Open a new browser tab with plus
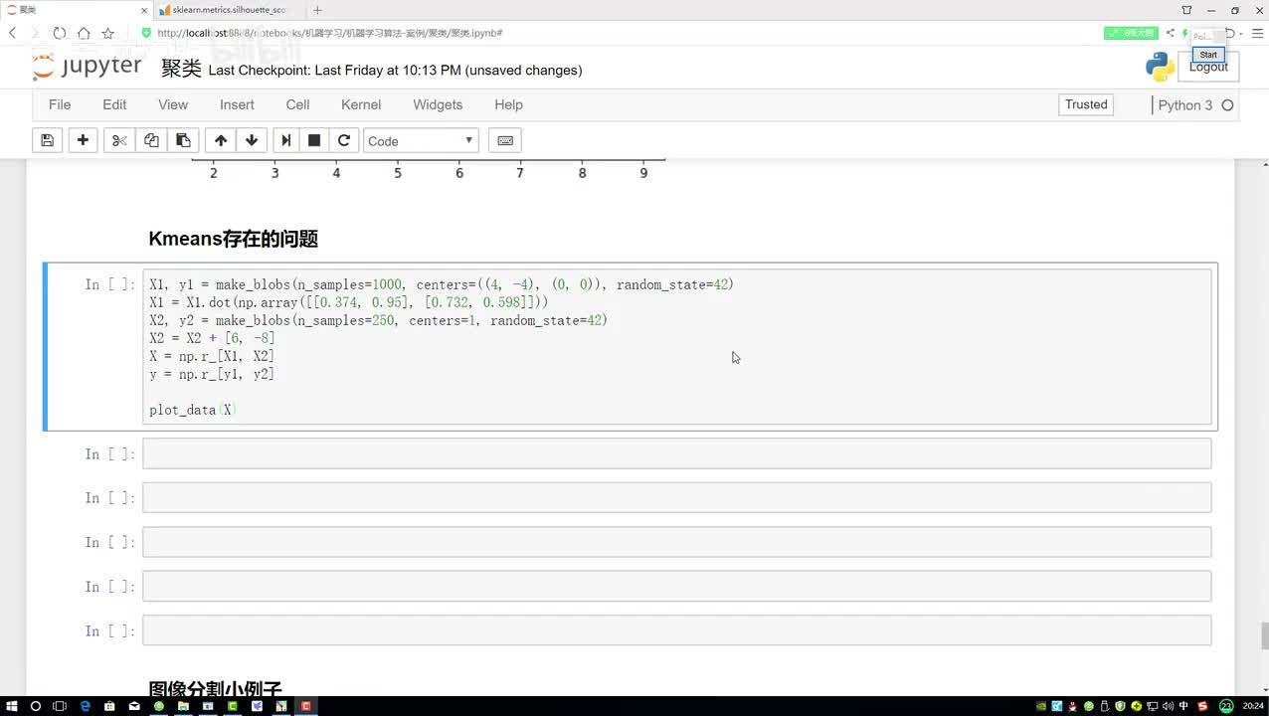 click(x=317, y=10)
